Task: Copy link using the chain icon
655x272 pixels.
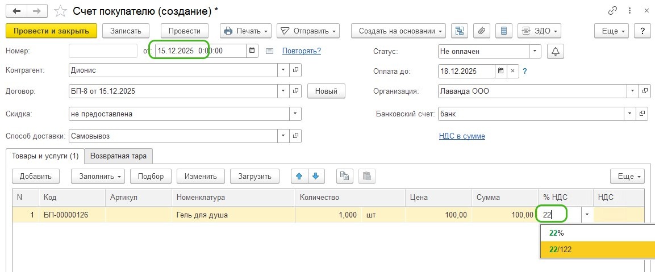Action: (x=613, y=11)
